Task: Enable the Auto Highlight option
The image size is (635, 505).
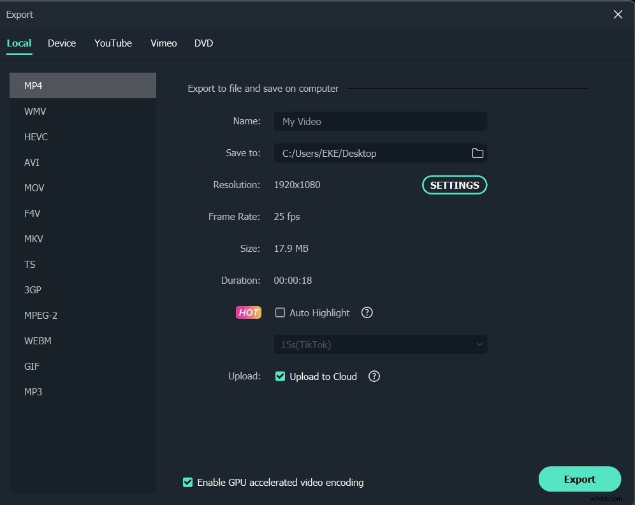Action: [x=280, y=312]
